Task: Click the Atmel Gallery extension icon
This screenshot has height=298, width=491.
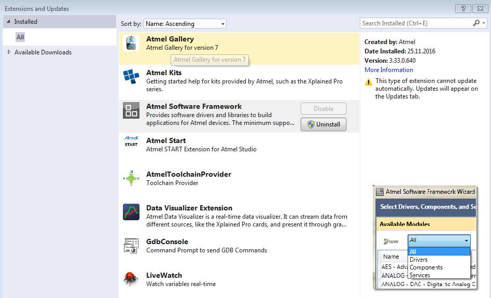Action: click(131, 43)
